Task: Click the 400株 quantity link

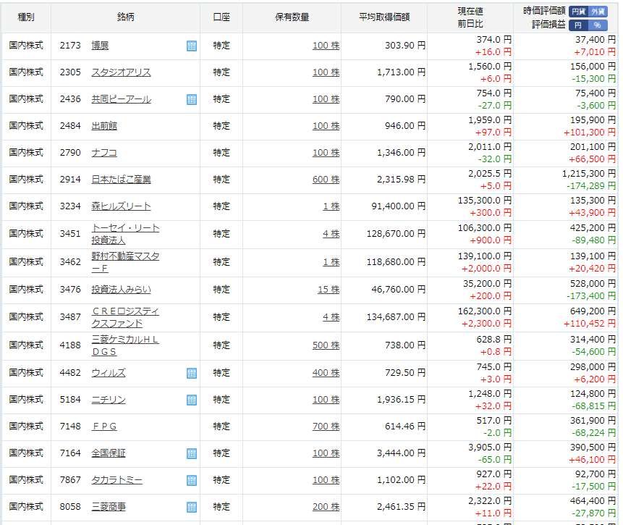Action: (x=326, y=373)
